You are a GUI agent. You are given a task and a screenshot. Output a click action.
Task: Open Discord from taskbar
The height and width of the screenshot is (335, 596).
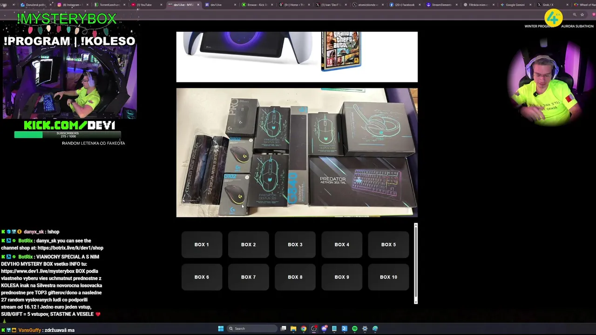point(324,328)
